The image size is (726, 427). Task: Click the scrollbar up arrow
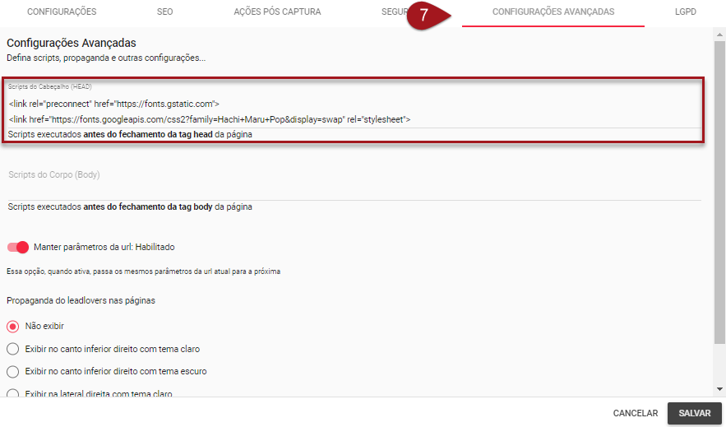pyautogui.click(x=719, y=34)
